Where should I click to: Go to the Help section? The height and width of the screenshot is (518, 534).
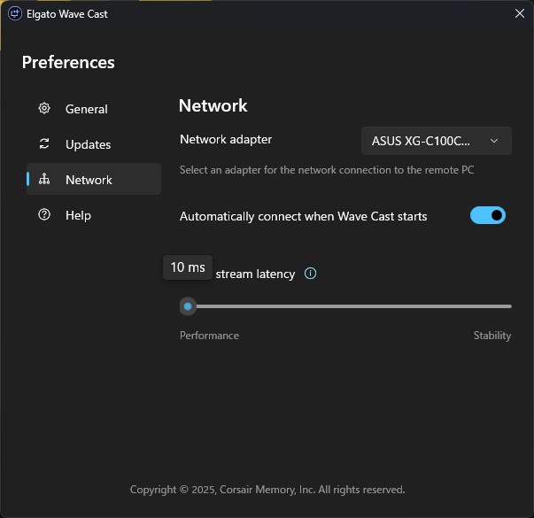coord(78,215)
